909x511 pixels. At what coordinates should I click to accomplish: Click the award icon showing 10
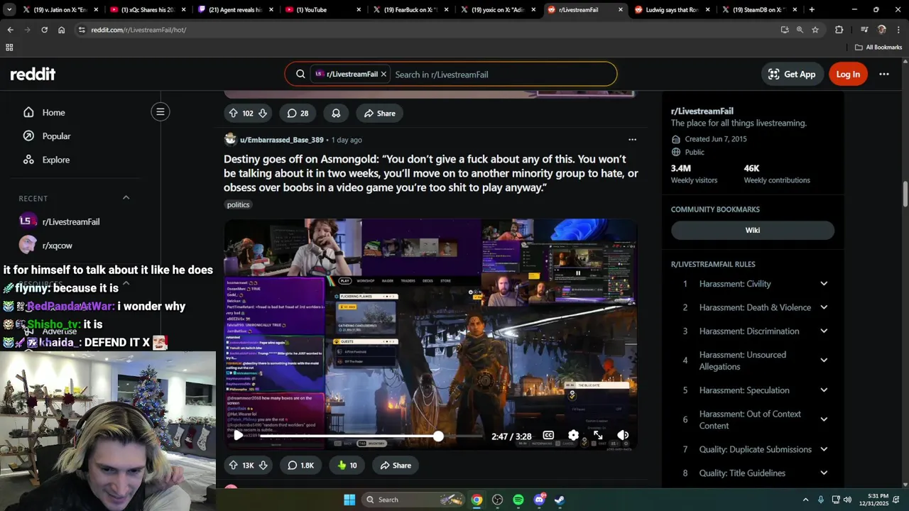tap(347, 466)
